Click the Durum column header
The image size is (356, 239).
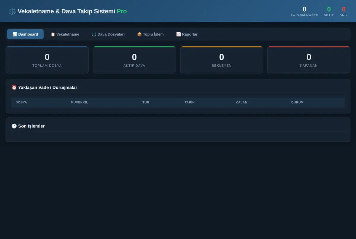(297, 102)
